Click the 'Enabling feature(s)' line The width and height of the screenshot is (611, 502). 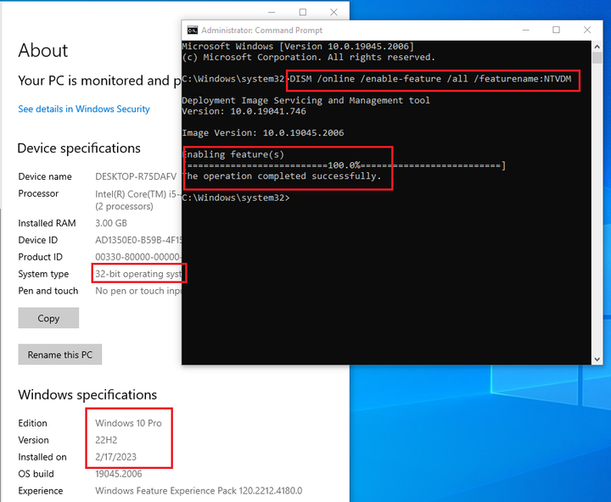pos(233,154)
